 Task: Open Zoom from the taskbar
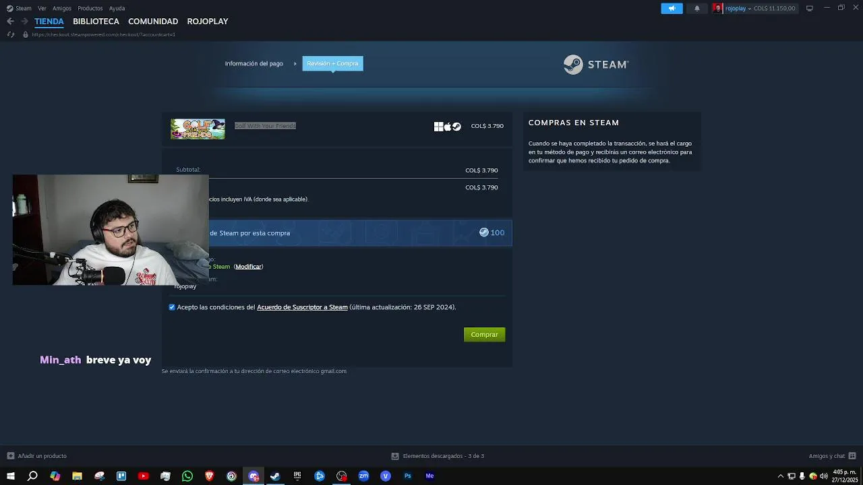tap(363, 476)
